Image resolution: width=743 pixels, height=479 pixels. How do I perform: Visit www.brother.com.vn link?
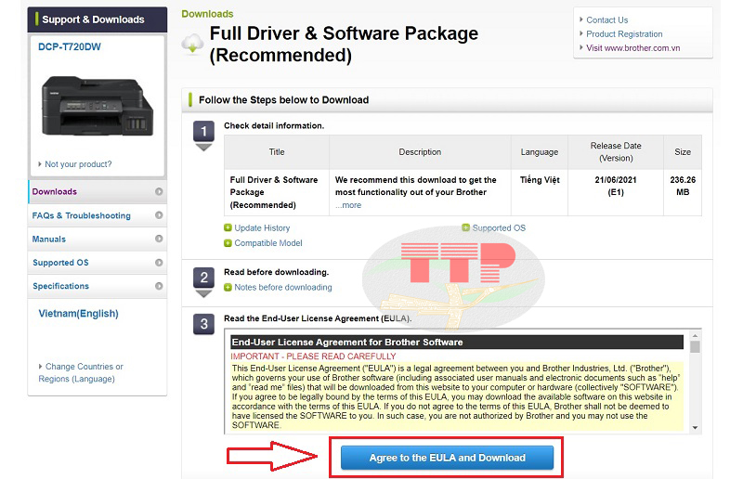coord(633,48)
